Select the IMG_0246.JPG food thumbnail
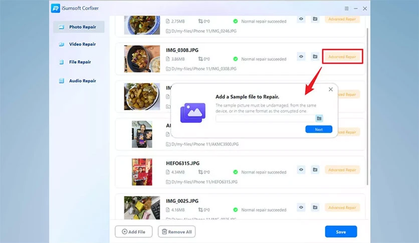Image resolution: width=419 pixels, height=243 pixels. 142,25
